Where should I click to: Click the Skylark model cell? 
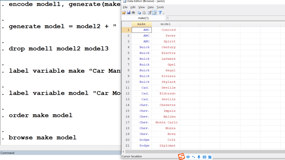[x=166, y=82]
